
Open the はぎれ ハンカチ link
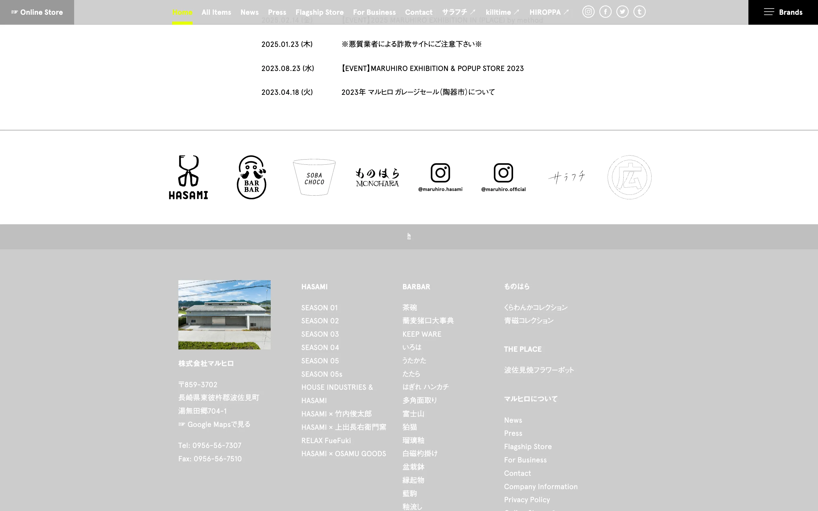(425, 387)
